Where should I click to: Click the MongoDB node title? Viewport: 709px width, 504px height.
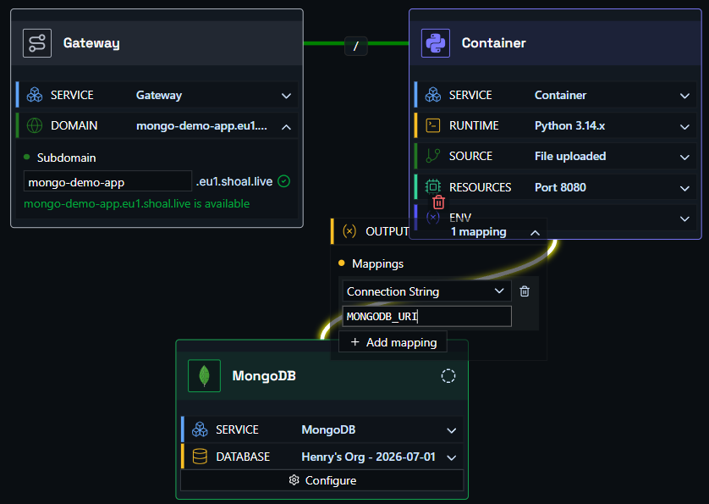pyautogui.click(x=264, y=376)
